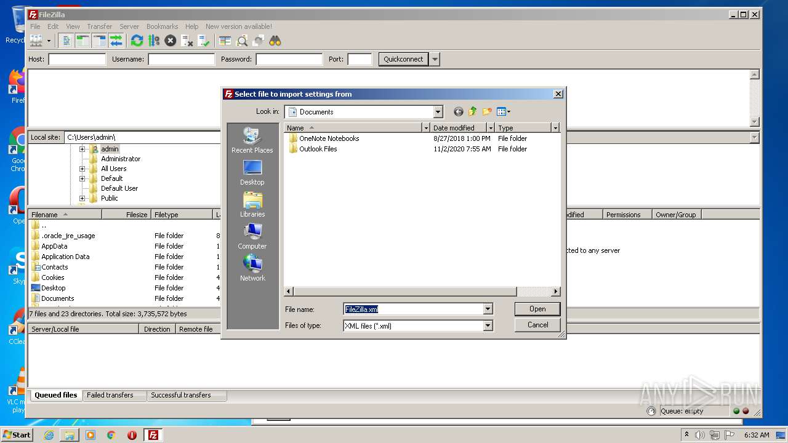The image size is (788, 443).
Task: Click the Username input field
Action: pos(181,59)
